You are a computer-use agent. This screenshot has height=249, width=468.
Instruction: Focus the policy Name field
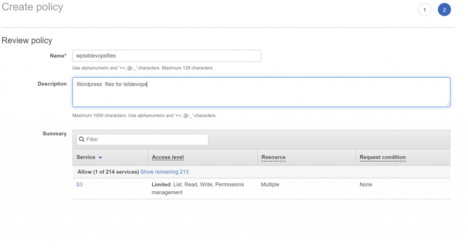[x=166, y=56]
